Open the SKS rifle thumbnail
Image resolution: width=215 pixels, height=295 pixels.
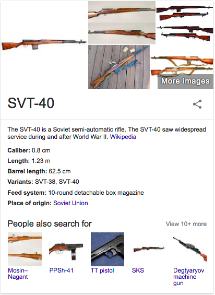pyautogui.click(x=149, y=249)
